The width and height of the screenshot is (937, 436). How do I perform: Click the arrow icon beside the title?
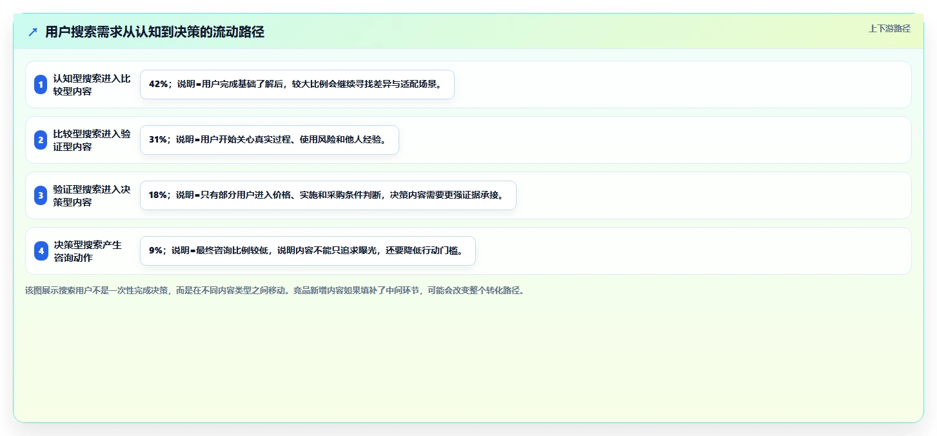[x=33, y=32]
